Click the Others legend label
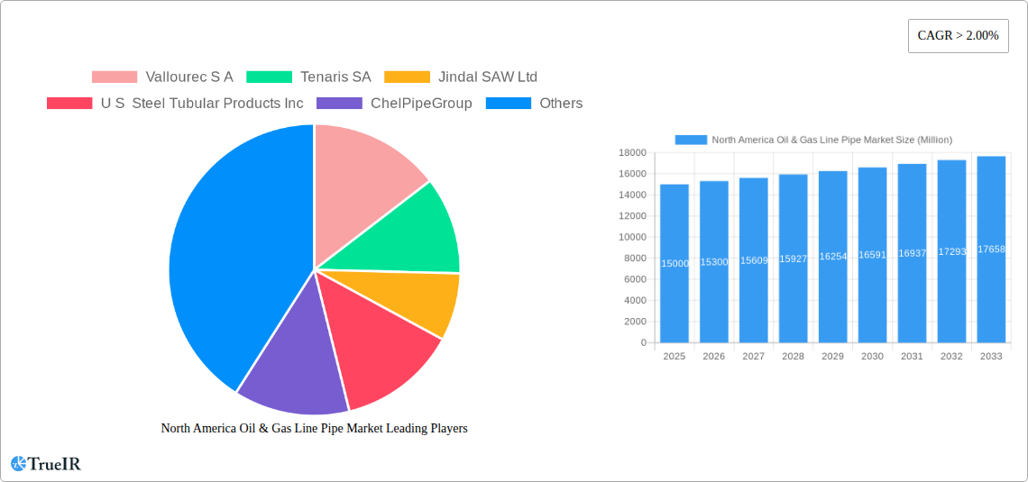Image resolution: width=1028 pixels, height=482 pixels. coord(561,104)
